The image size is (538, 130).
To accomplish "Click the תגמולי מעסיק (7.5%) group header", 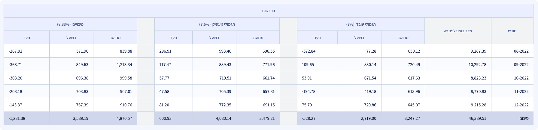I will [217, 24].
